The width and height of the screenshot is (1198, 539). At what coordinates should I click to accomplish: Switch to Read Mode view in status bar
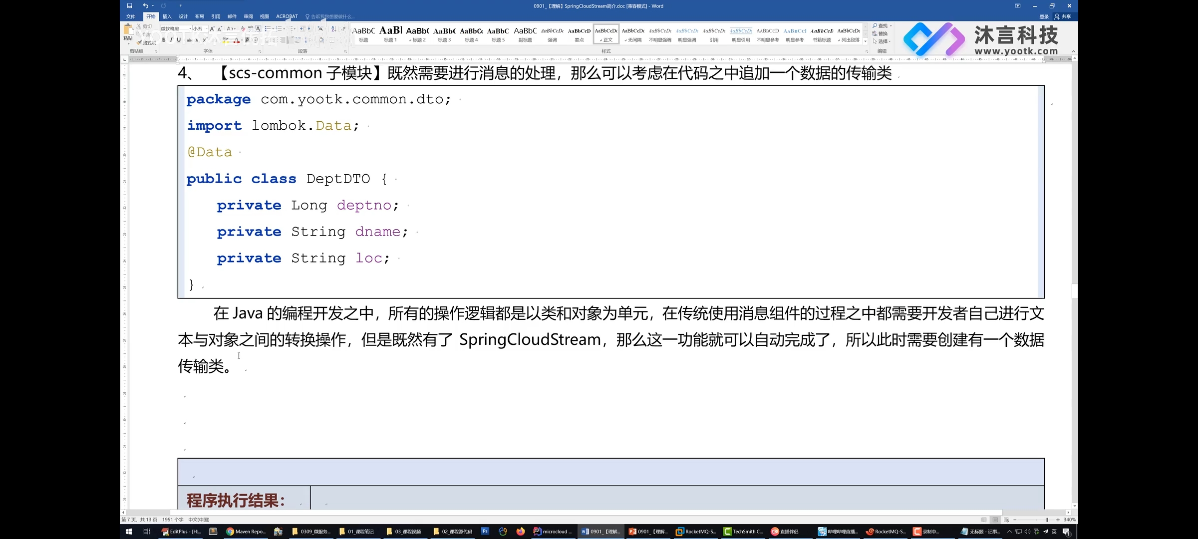(x=984, y=520)
